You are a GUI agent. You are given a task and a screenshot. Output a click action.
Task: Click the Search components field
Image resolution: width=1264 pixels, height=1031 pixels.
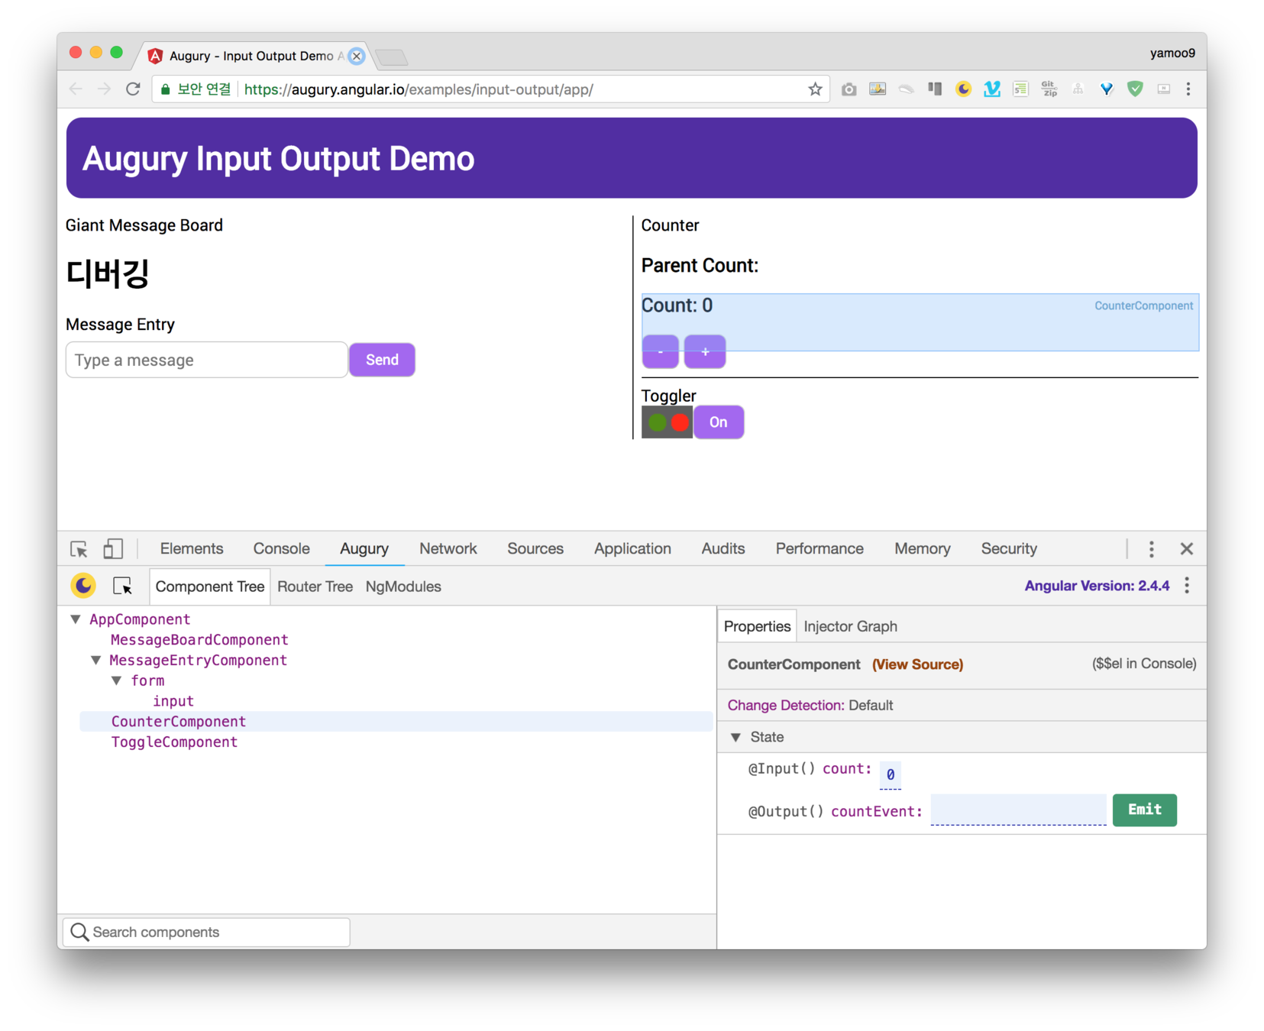tap(207, 932)
